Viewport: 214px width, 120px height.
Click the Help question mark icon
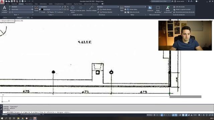[x=196, y=1]
